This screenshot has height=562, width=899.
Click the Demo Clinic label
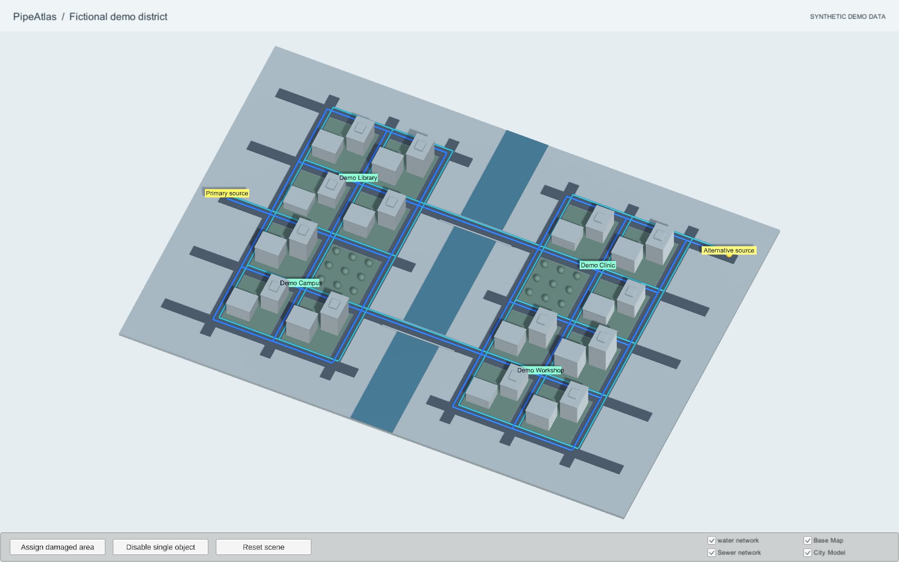click(598, 265)
